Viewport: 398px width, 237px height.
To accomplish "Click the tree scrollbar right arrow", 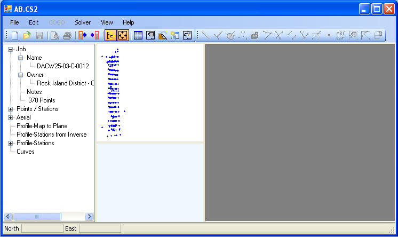I will 89,216.
